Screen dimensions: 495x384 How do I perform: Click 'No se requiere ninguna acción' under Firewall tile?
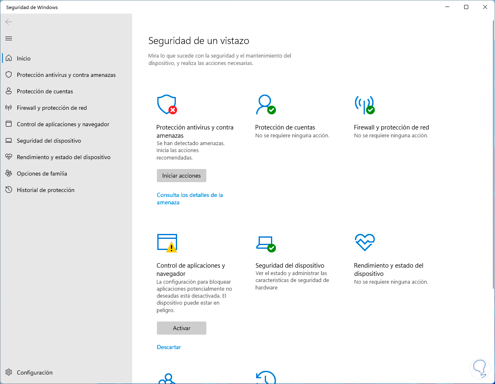point(391,135)
